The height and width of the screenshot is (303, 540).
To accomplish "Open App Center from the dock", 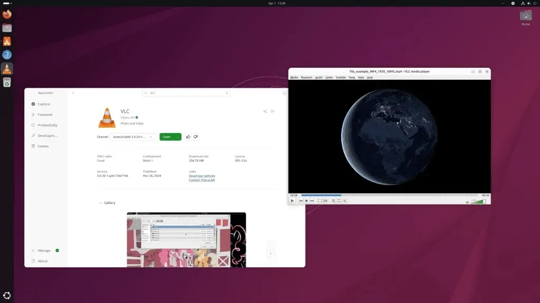I will (7, 42).
